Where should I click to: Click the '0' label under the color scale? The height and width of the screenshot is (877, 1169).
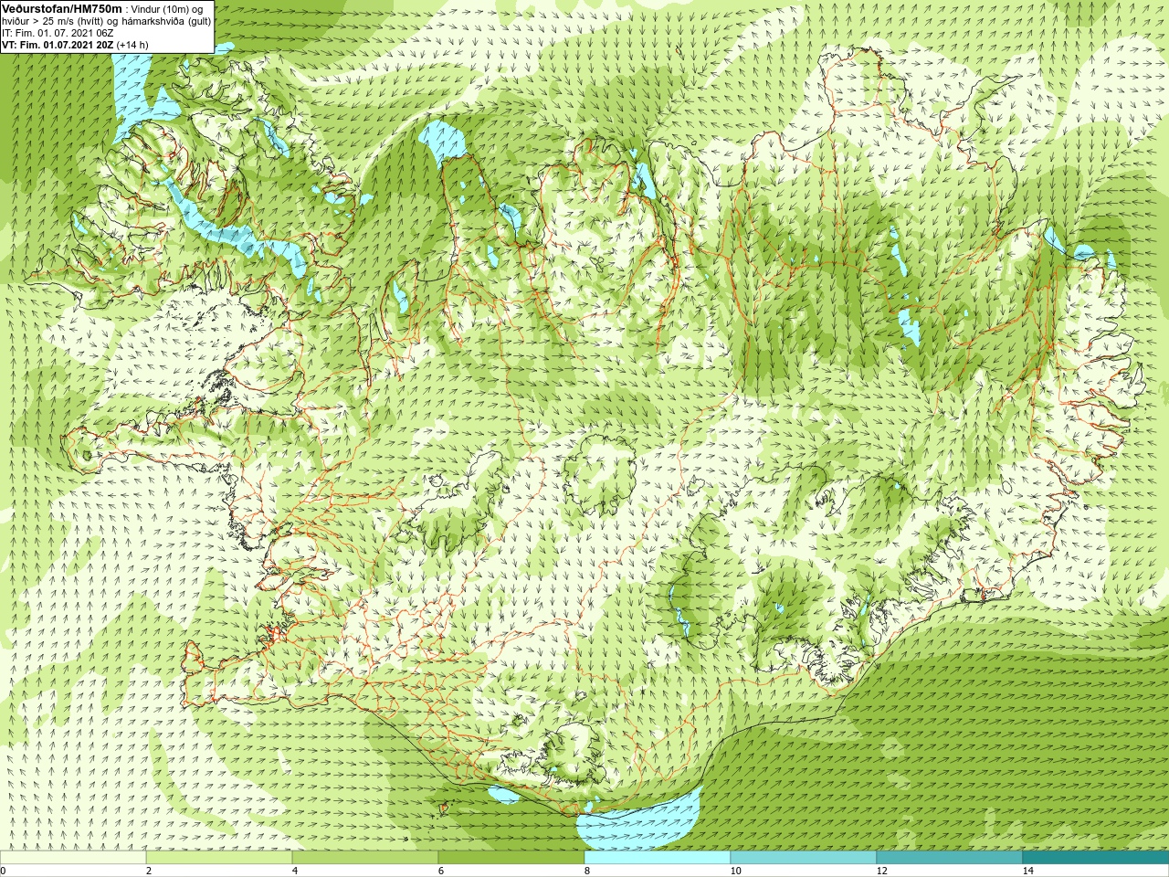click(4, 871)
